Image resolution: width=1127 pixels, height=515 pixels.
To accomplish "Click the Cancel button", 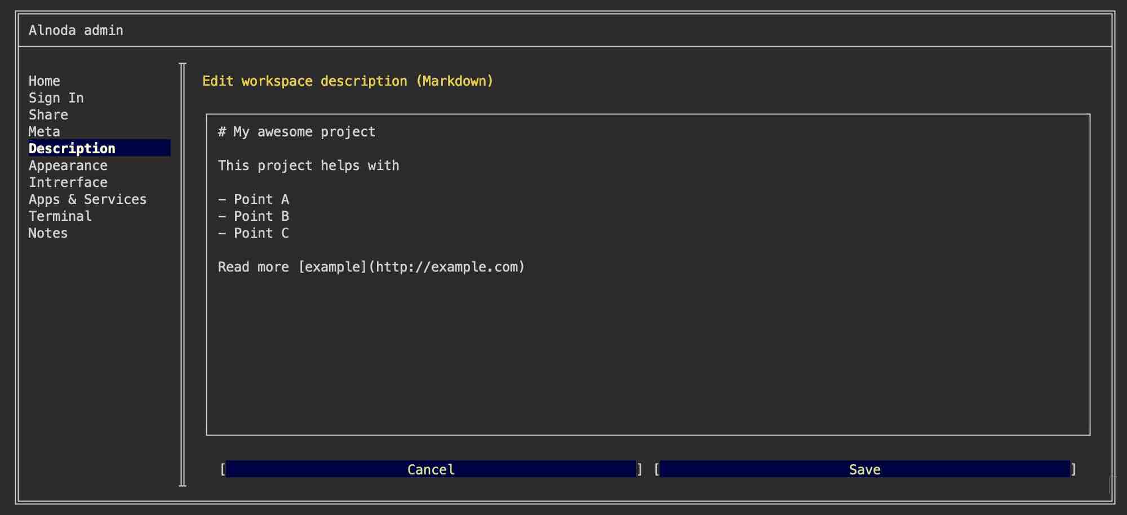I will (431, 469).
